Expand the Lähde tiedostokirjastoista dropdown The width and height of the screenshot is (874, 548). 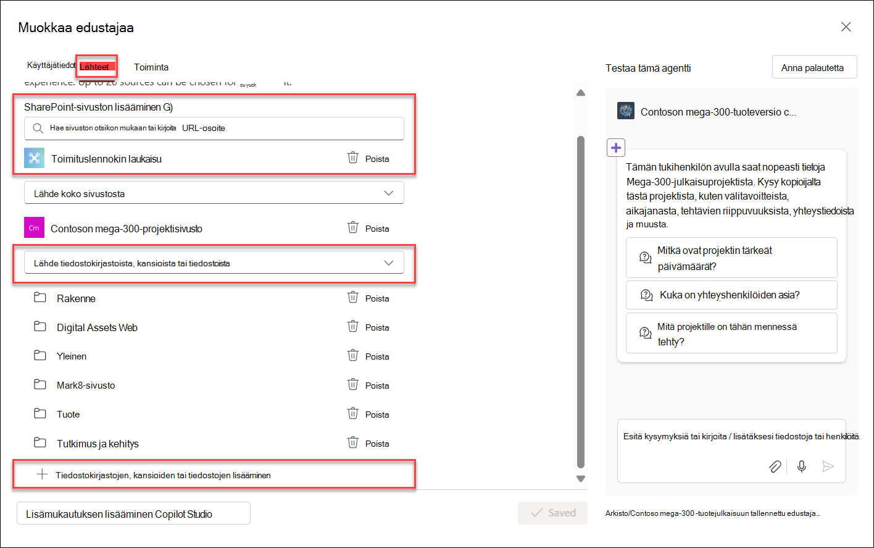(x=214, y=263)
